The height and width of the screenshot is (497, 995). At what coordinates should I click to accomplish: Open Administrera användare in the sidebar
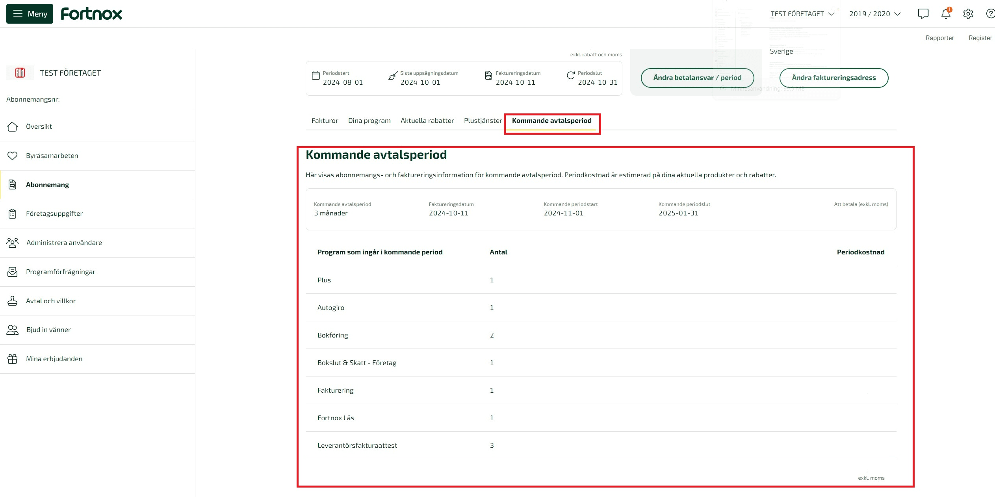pyautogui.click(x=97, y=243)
